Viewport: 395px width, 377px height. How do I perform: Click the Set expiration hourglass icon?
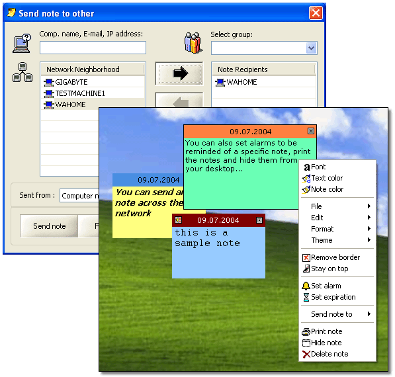click(x=306, y=297)
